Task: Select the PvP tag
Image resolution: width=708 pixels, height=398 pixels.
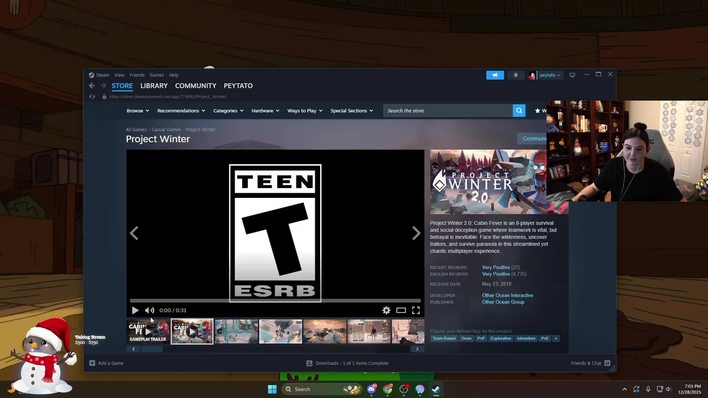Action: click(481, 338)
